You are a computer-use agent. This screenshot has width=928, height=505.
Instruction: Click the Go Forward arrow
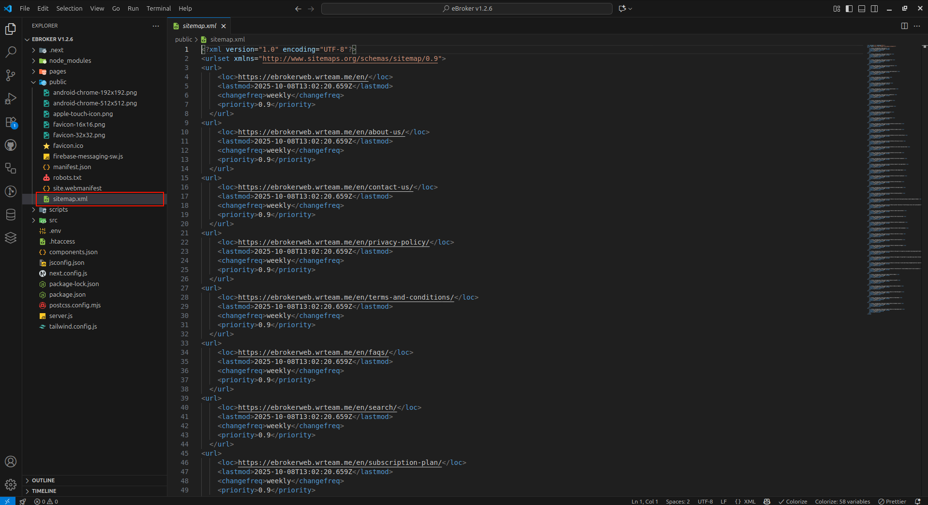[x=311, y=9]
